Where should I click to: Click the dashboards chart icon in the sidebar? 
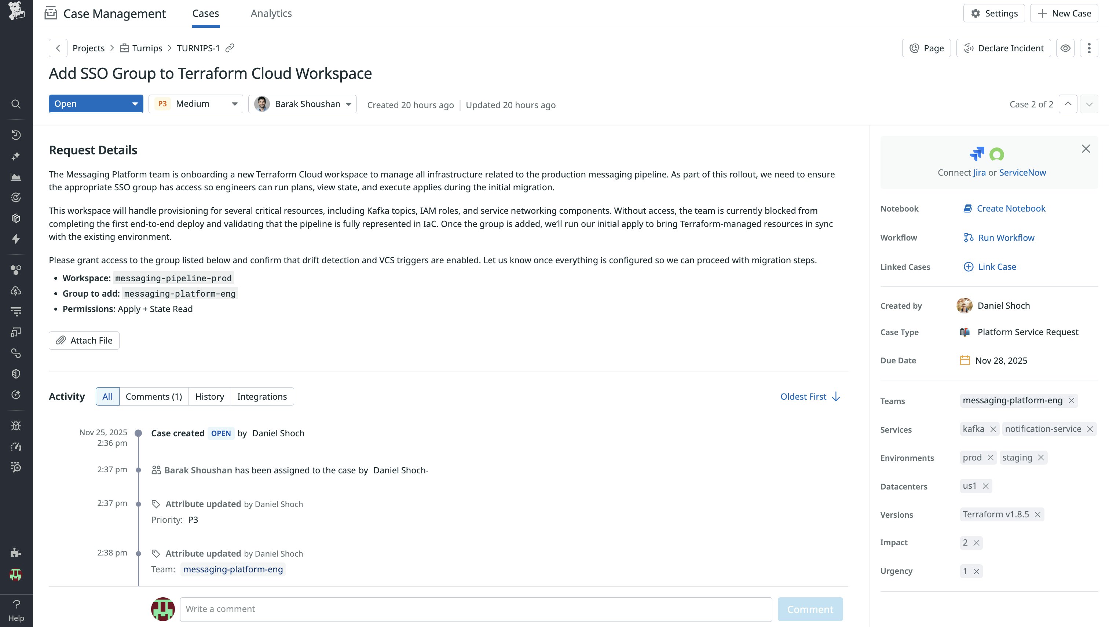tap(16, 177)
